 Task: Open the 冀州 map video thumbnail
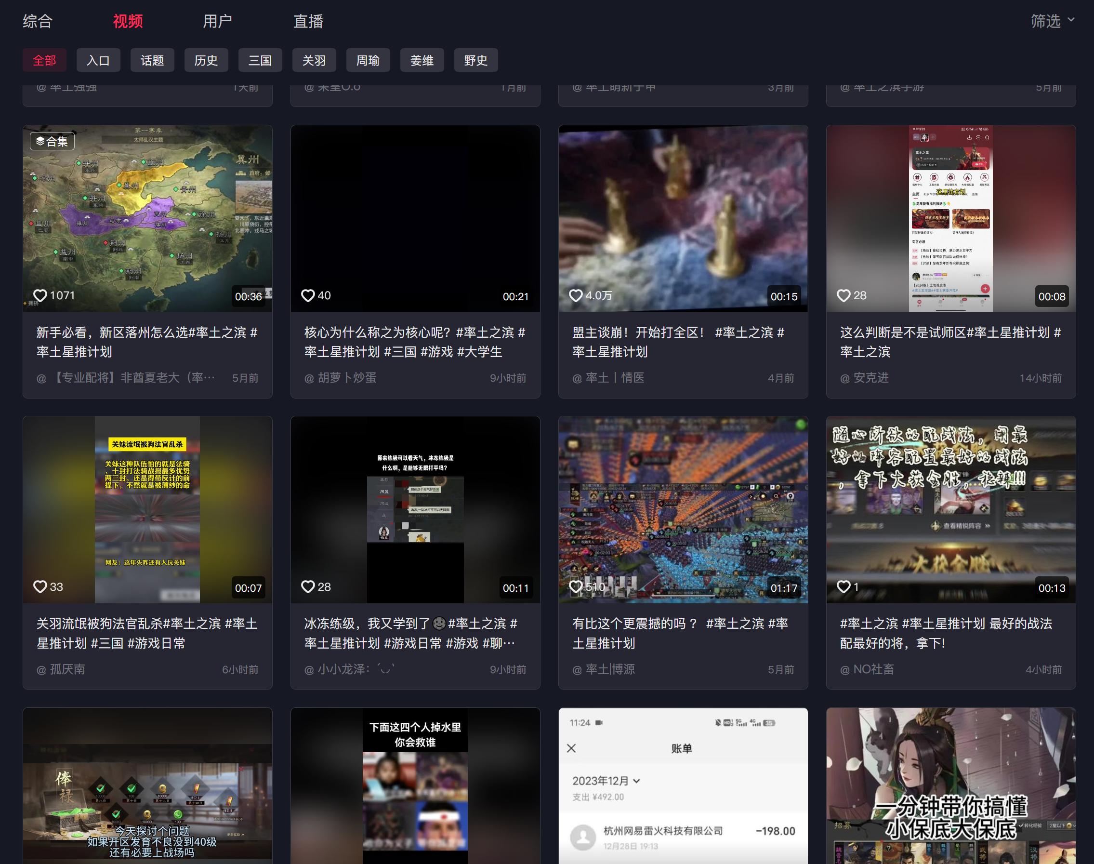tap(148, 218)
